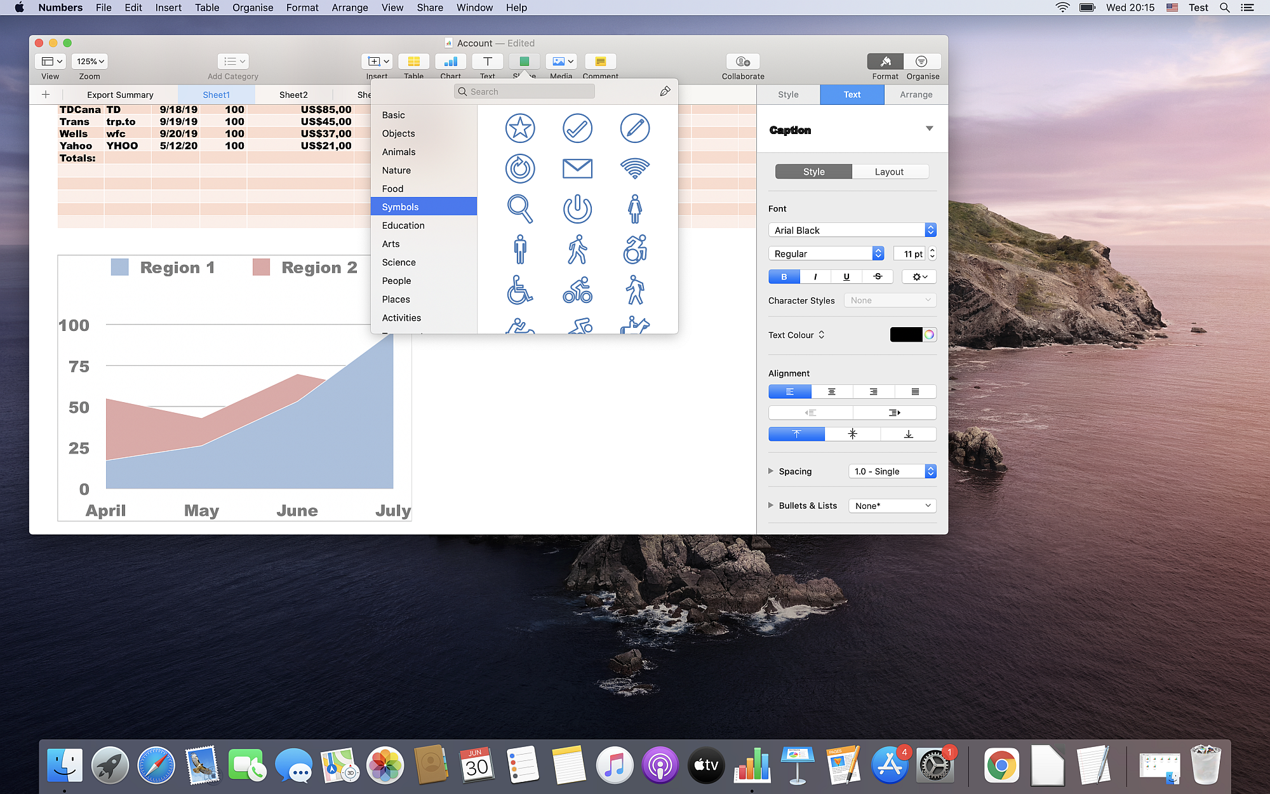
Task: Expand the Bullets and Lists section
Action: pos(771,505)
